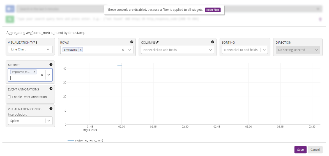Open the Metrics help question icon
The width and height of the screenshot is (329, 156).
[51, 64]
